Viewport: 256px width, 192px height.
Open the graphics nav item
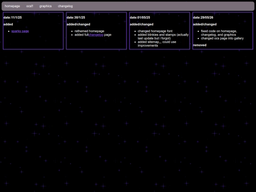pos(46,6)
